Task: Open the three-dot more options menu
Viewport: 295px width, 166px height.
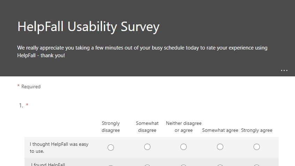Action: point(284,70)
